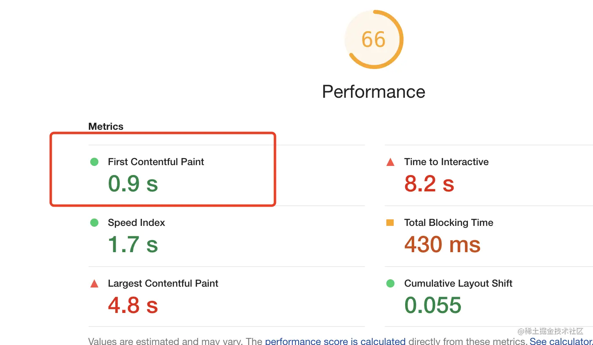Click red triangle beside Largest Contentful Paint
The height and width of the screenshot is (345, 593).
point(94,283)
